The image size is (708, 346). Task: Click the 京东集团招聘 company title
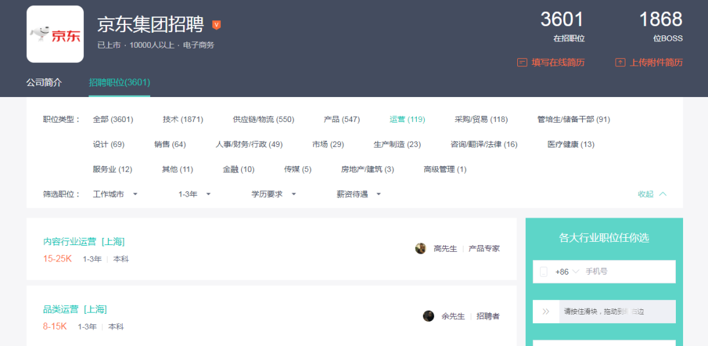150,25
